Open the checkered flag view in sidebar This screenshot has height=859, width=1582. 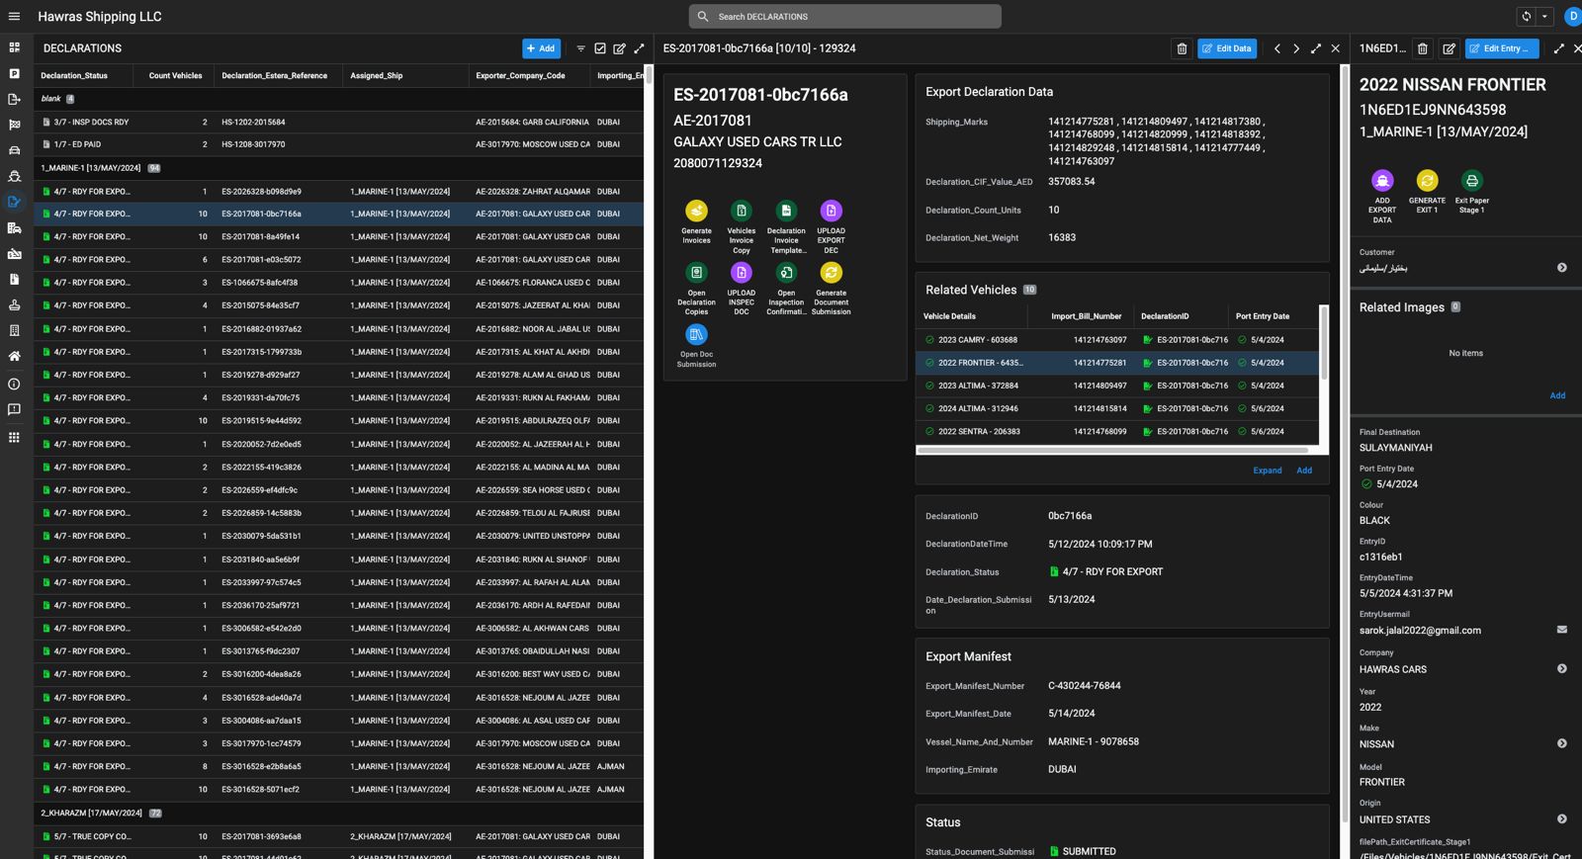14,125
